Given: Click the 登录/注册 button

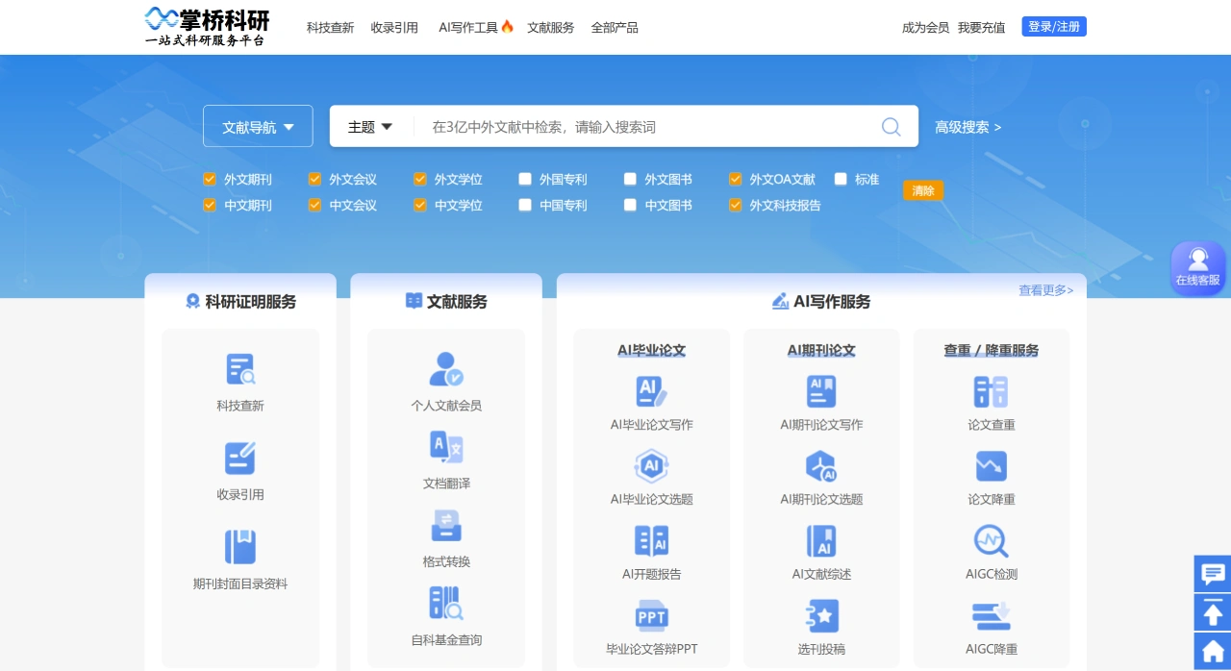Looking at the screenshot, I should click(1053, 26).
